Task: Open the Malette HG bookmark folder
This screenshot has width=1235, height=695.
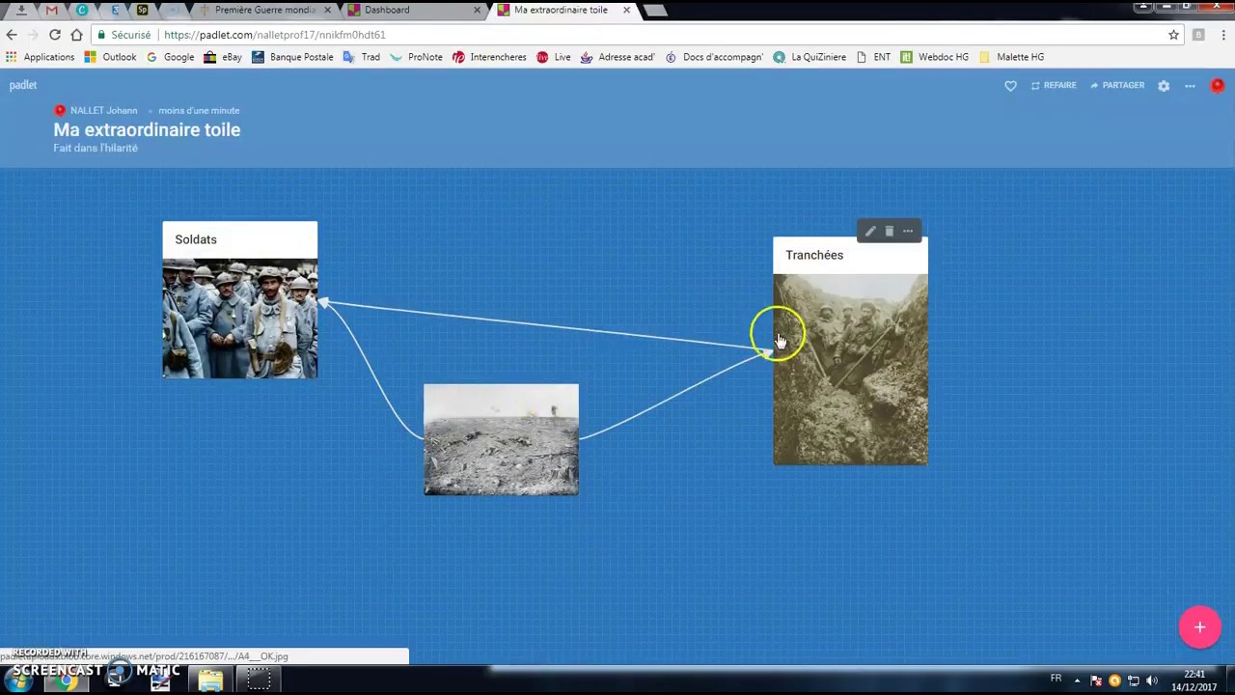Action: (x=1011, y=57)
